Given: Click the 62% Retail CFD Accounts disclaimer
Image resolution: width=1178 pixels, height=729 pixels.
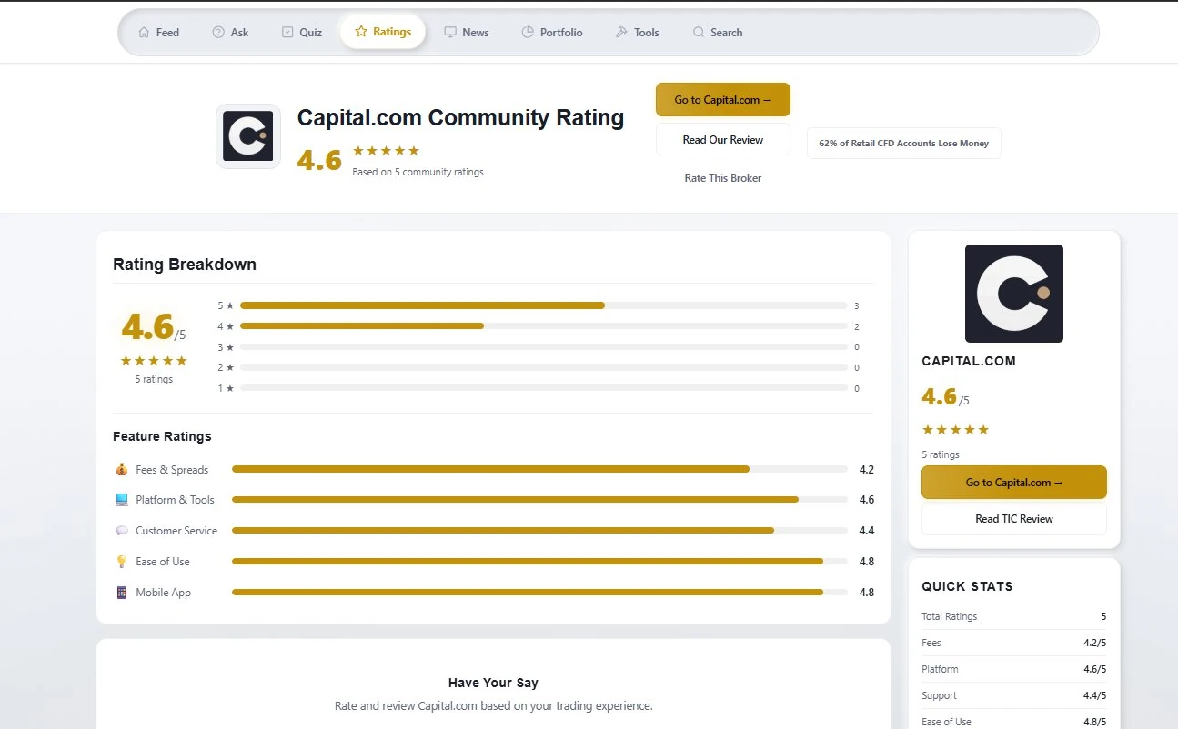Looking at the screenshot, I should (904, 144).
